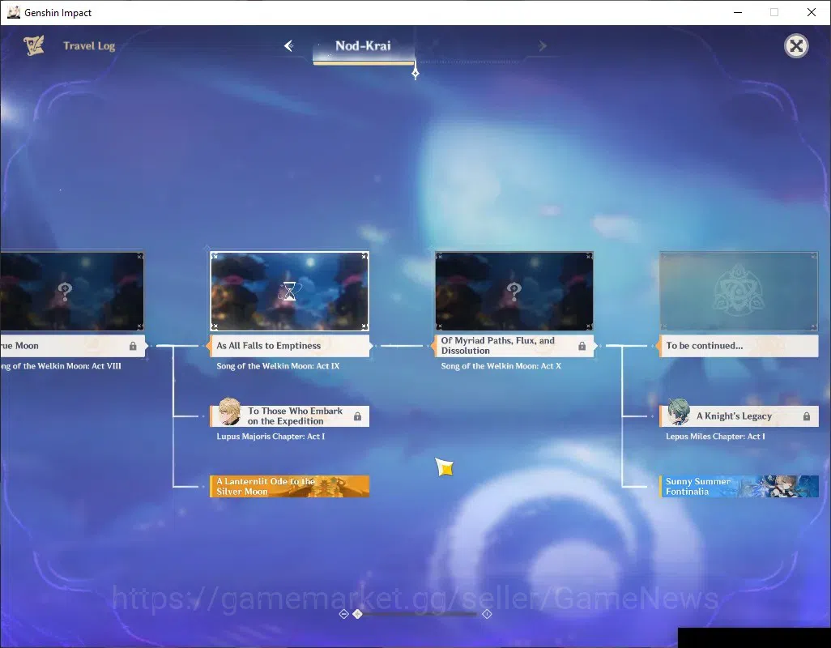Screen dimensions: 831x648
Task: Click right-end icon of bottom slider
Action: coord(487,614)
